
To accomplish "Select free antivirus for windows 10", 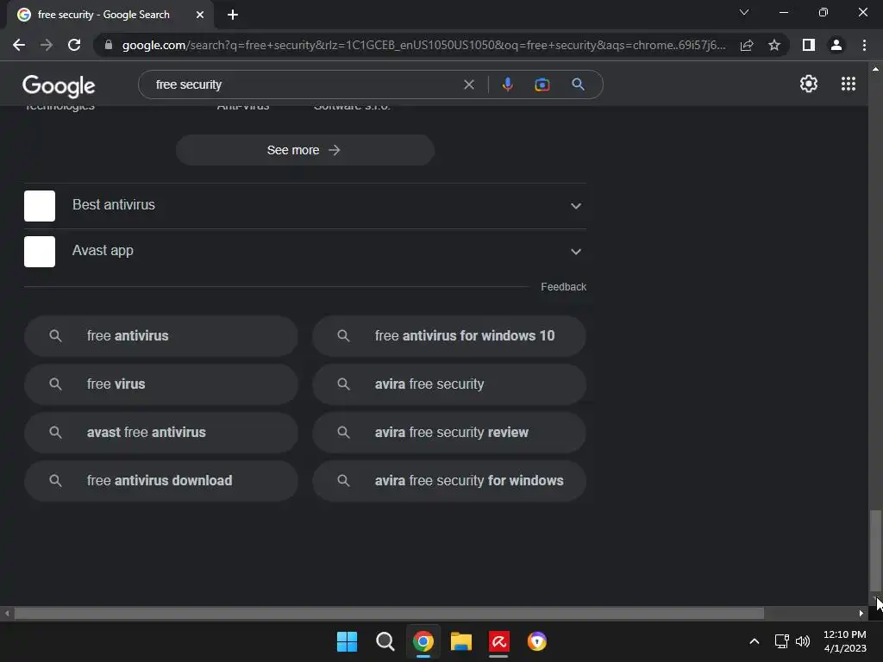I will [448, 335].
